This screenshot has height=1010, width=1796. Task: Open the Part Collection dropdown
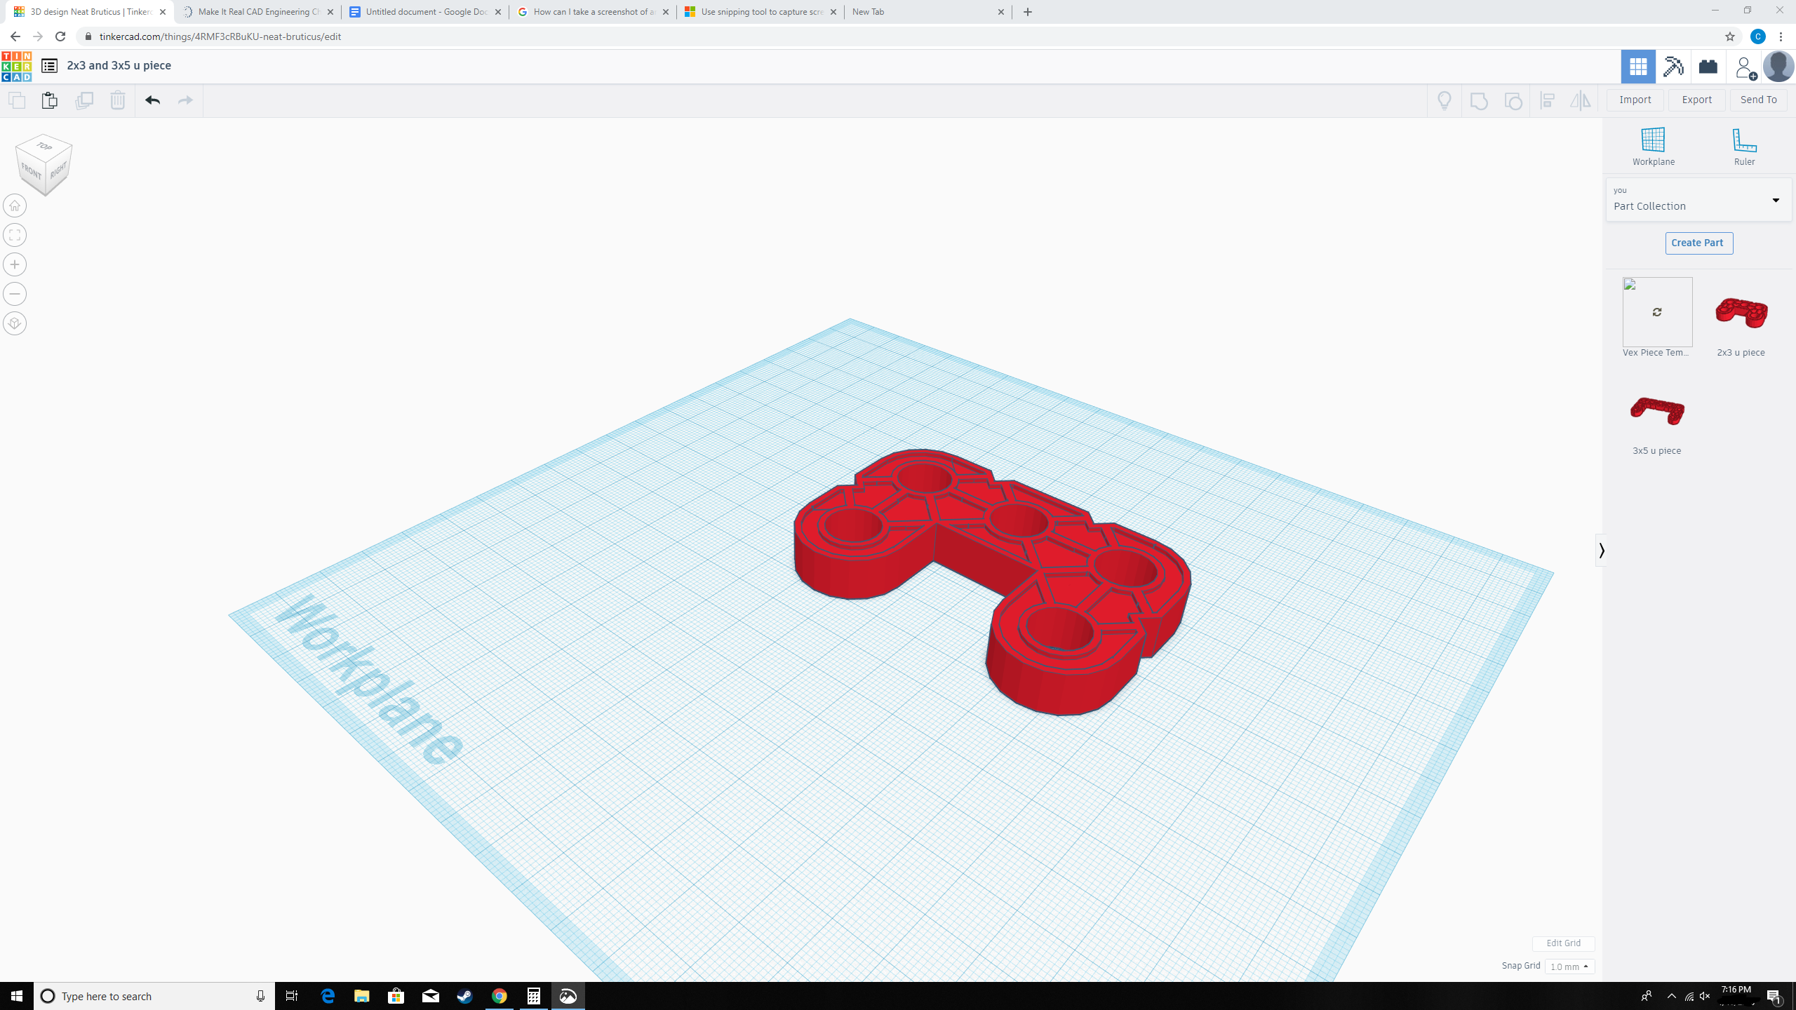click(1698, 200)
